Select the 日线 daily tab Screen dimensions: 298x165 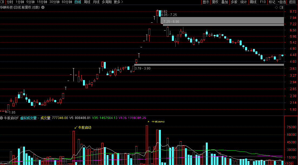point(78,2)
